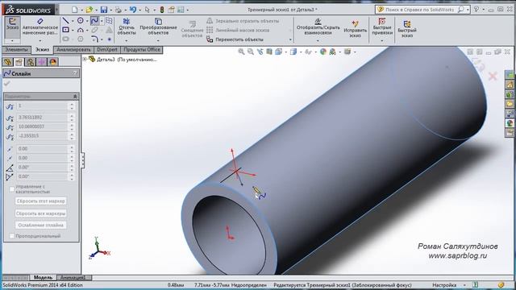Open PropertyManager panel tab icon
Viewport: 516px width, 290px height.
coord(19,62)
